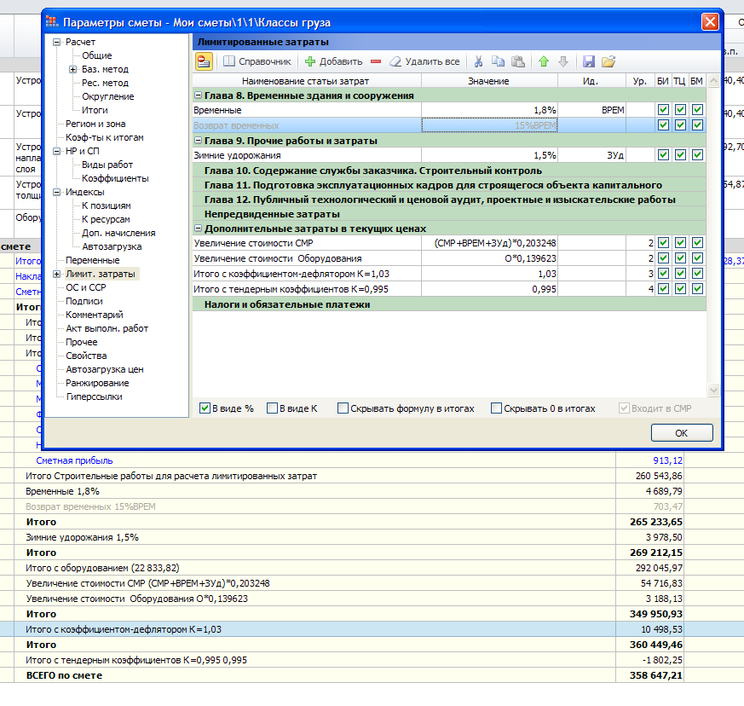Click the open folder icon in toolbar

608,61
